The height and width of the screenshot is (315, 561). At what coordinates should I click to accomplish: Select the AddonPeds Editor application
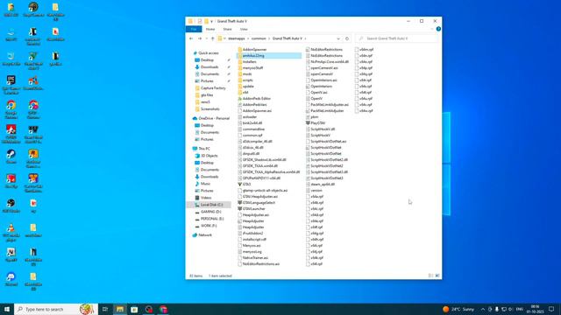[x=256, y=99]
